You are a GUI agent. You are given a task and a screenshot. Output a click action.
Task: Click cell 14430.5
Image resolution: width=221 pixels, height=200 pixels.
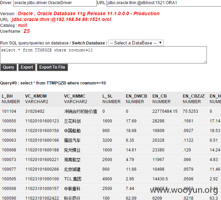[x=160, y=179]
